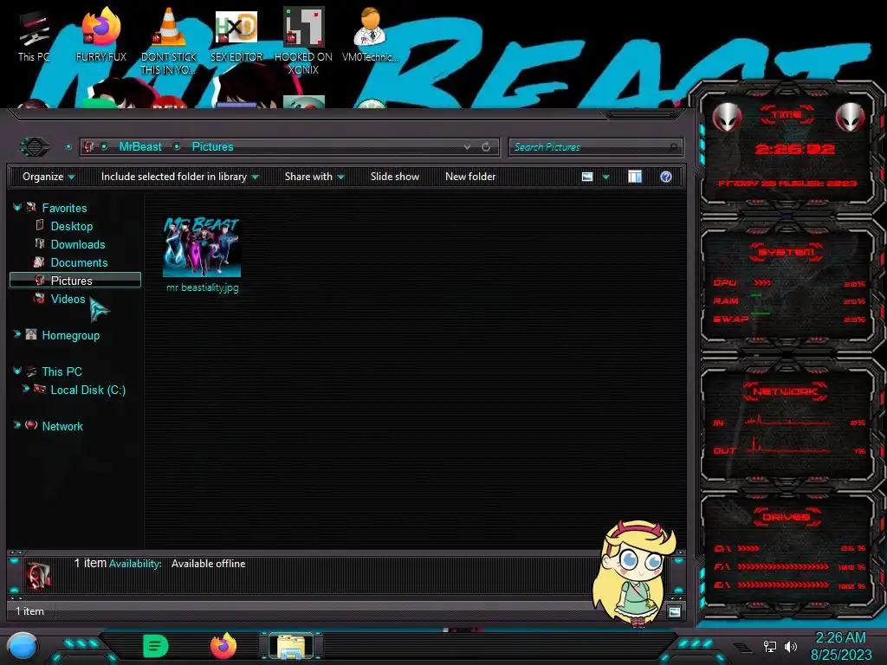Screen dimensions: 887x665
Task: Open the This PC desktop icon
Action: [34, 35]
